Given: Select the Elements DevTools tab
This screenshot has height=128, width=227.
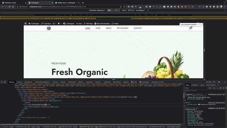Looking at the screenshot, I should click(x=12, y=82).
